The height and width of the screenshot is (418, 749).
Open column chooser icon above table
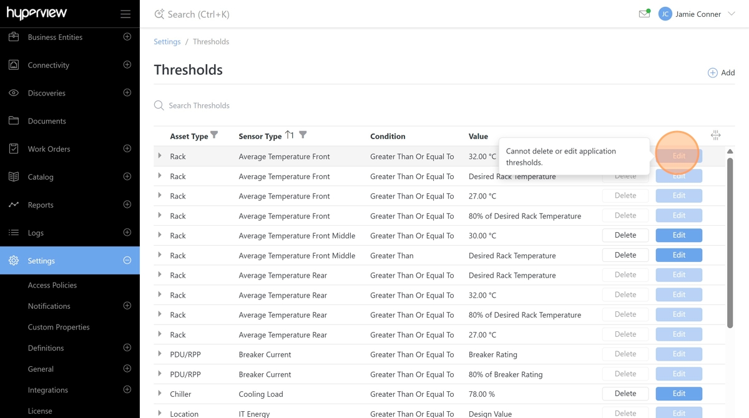point(715,135)
